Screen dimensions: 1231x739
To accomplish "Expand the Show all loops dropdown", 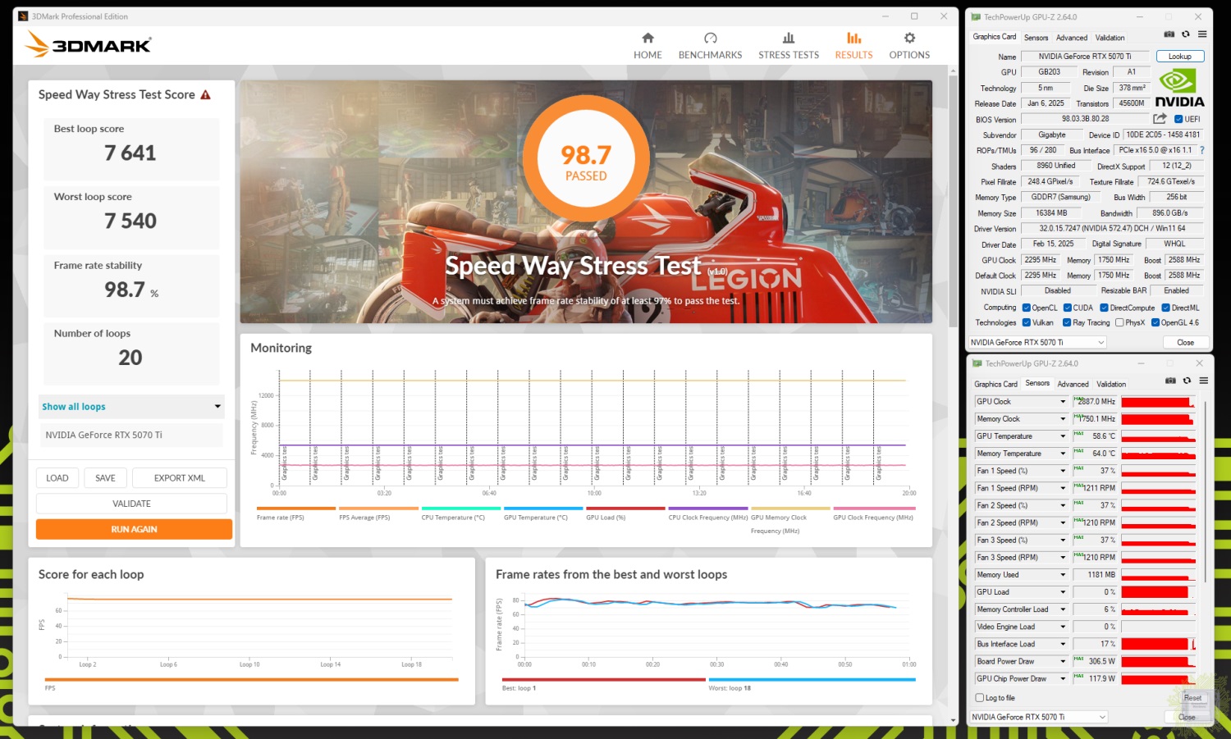I will 131,407.
